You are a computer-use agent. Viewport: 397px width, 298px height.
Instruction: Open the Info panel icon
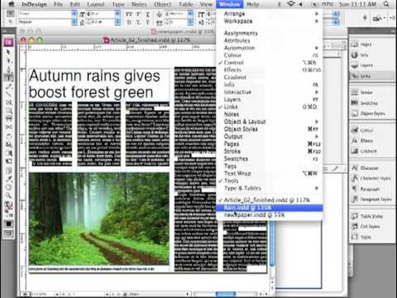tap(355, 55)
